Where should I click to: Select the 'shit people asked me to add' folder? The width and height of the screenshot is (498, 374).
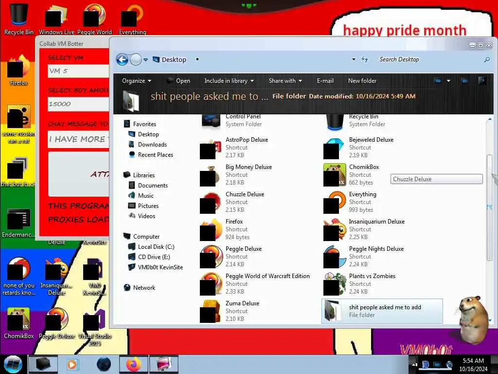point(382,311)
